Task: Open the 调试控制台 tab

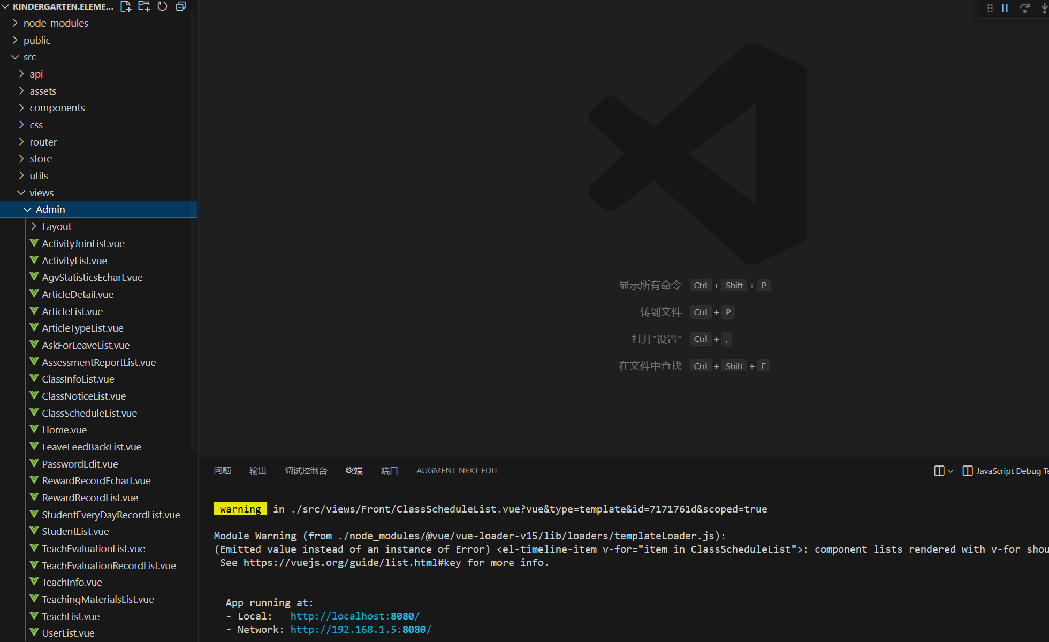Action: click(306, 471)
